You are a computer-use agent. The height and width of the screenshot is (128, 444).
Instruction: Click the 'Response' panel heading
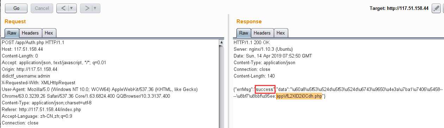tap(249, 22)
